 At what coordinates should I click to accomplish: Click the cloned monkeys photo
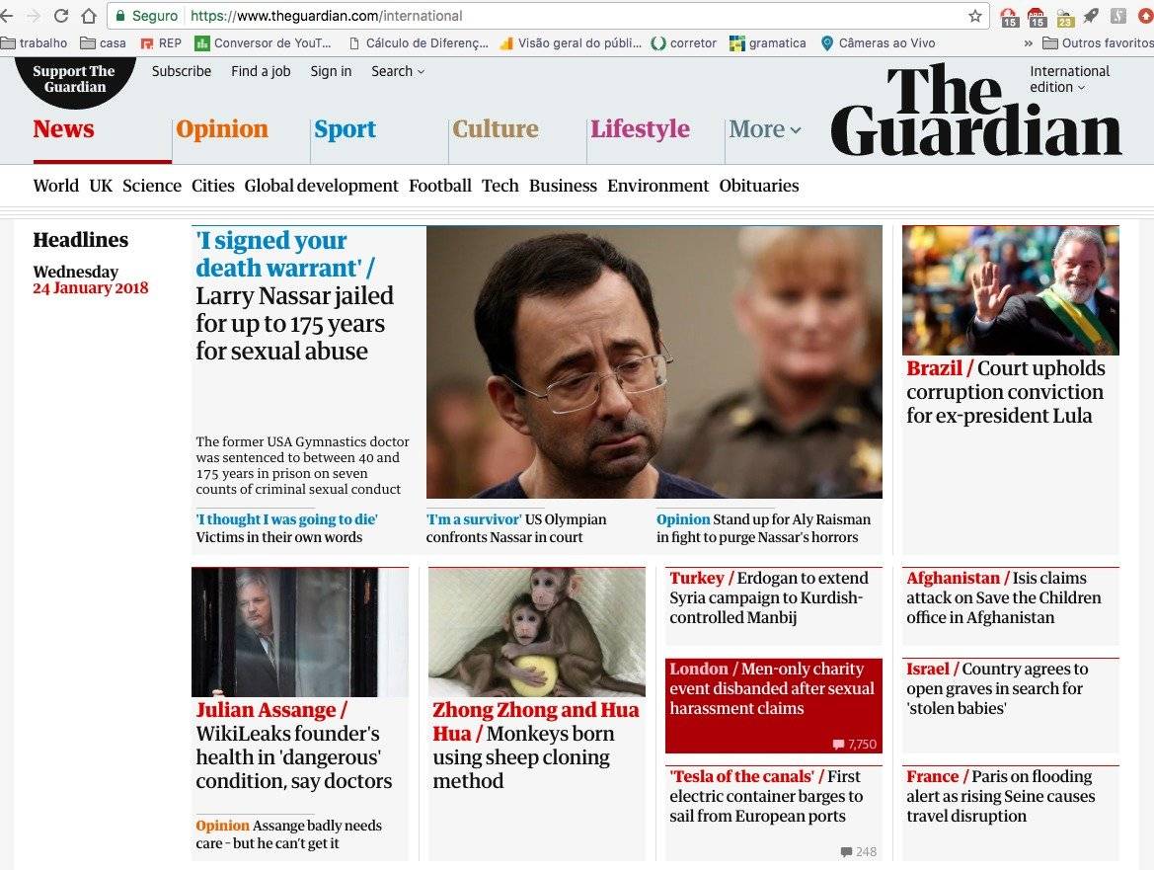pyautogui.click(x=536, y=632)
